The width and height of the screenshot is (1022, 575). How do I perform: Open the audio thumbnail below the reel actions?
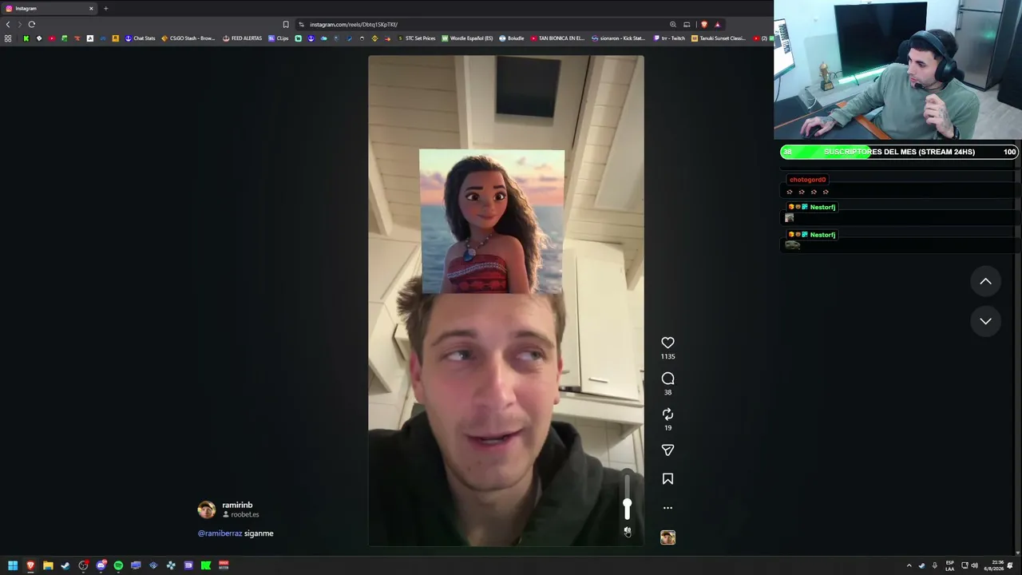pyautogui.click(x=667, y=537)
